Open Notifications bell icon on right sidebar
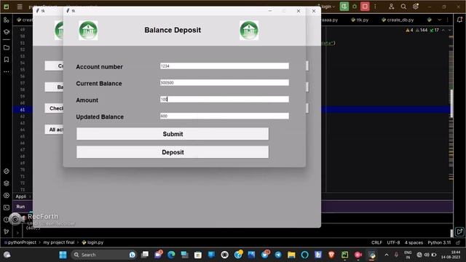The height and width of the screenshot is (262, 466). (x=459, y=20)
